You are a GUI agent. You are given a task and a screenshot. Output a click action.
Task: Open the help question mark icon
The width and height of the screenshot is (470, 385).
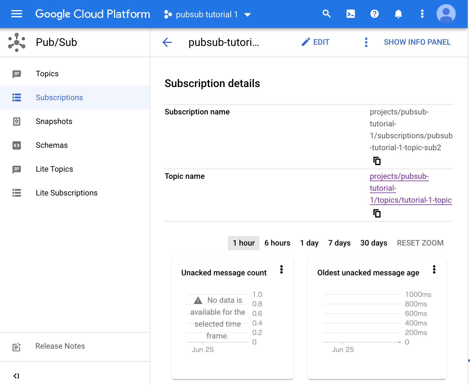(x=374, y=14)
